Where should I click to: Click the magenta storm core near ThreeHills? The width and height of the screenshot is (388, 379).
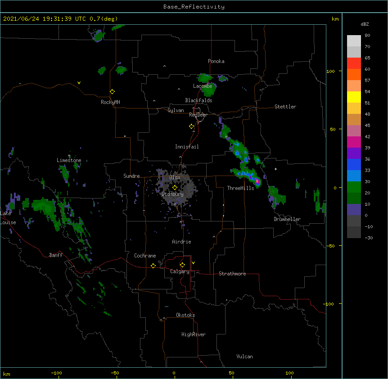tap(257, 181)
